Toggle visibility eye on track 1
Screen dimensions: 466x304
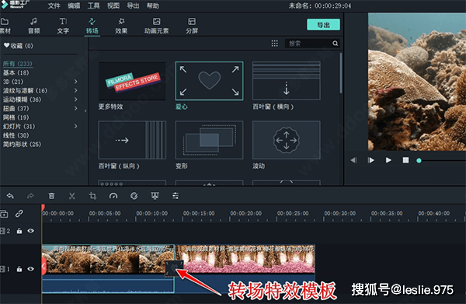point(30,269)
